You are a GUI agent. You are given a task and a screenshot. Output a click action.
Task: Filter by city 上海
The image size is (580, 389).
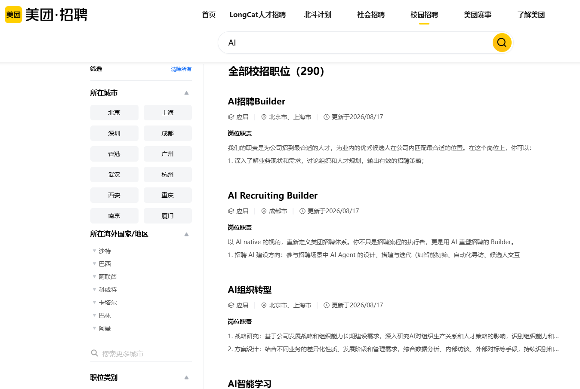tap(168, 113)
